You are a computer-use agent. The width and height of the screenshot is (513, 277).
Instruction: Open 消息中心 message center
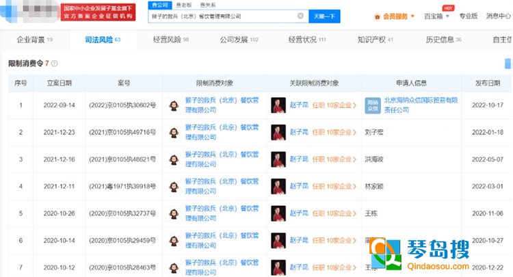tap(498, 16)
